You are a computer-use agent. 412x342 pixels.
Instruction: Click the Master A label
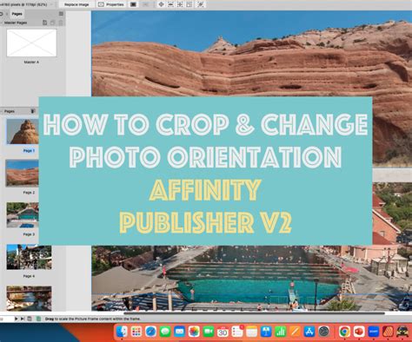31,62
